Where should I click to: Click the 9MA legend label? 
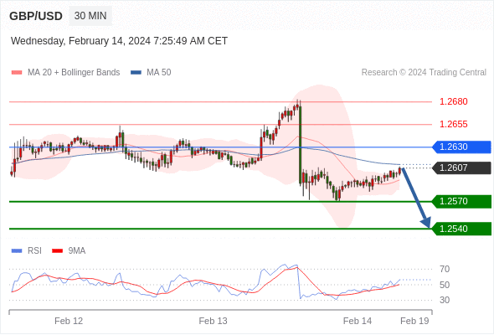pyautogui.click(x=77, y=251)
